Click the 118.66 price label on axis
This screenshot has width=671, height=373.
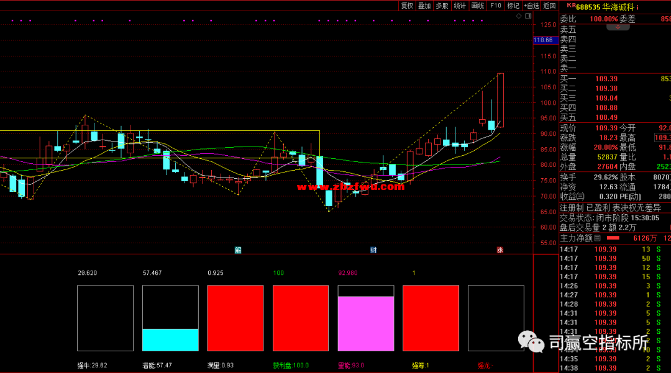543,40
